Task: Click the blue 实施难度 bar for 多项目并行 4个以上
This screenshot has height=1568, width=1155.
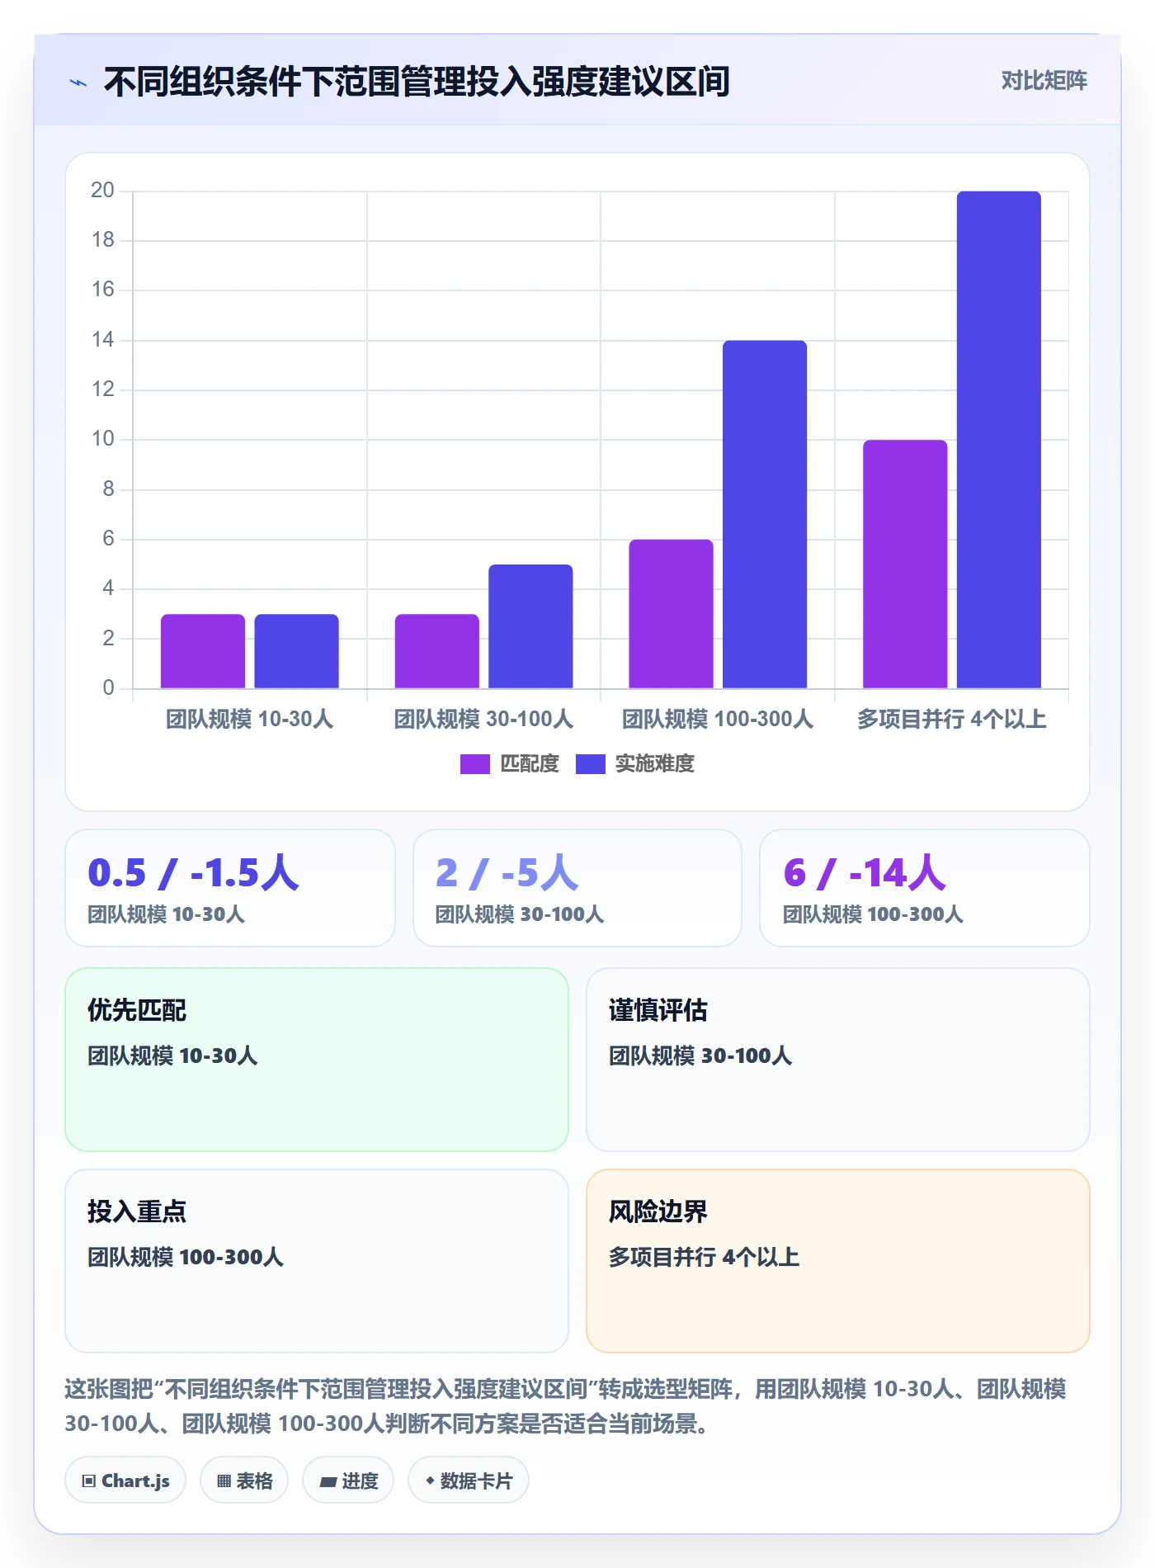Action: click(x=999, y=440)
